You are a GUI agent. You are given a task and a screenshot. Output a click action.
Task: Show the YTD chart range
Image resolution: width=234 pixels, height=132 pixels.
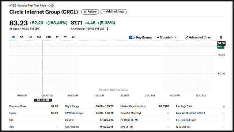(48, 37)
